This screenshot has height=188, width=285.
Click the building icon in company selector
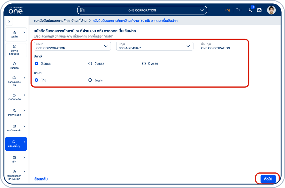point(82,10)
